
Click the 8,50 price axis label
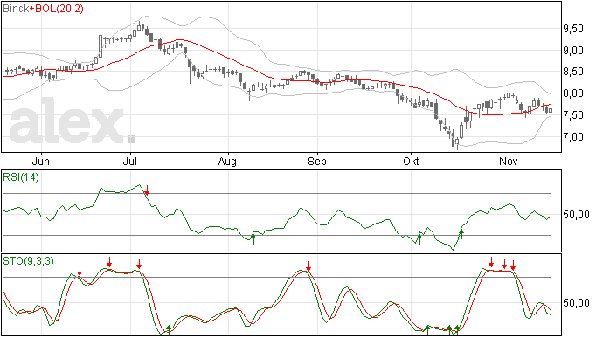coord(573,72)
